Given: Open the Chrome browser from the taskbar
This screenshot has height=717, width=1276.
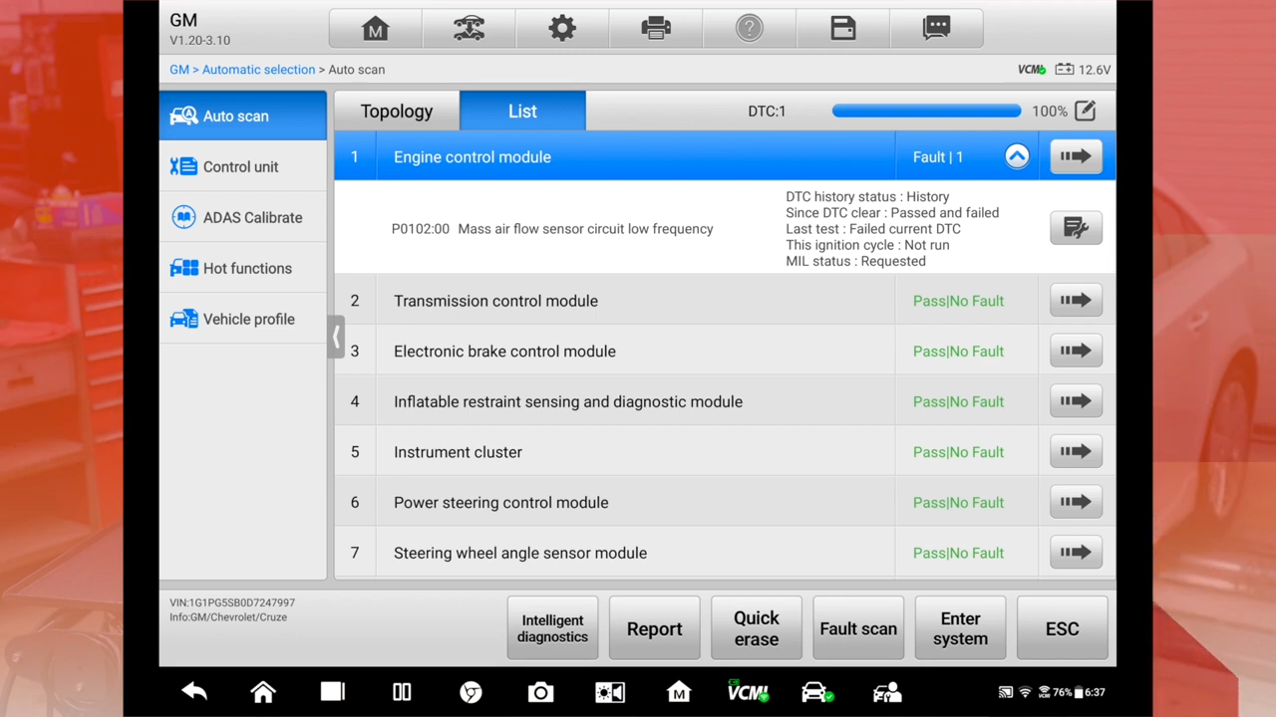Looking at the screenshot, I should pyautogui.click(x=470, y=692).
